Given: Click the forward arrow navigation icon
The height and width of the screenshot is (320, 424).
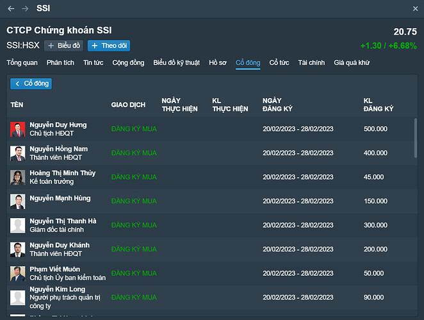Looking at the screenshot, I should tap(25, 9).
